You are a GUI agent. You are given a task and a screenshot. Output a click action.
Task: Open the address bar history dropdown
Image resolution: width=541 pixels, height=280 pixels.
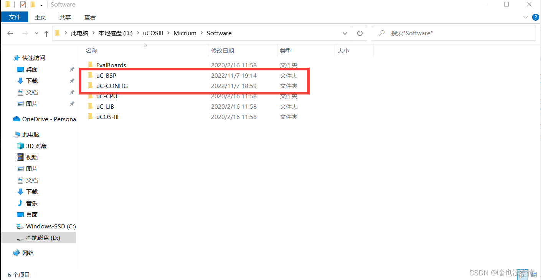(345, 33)
